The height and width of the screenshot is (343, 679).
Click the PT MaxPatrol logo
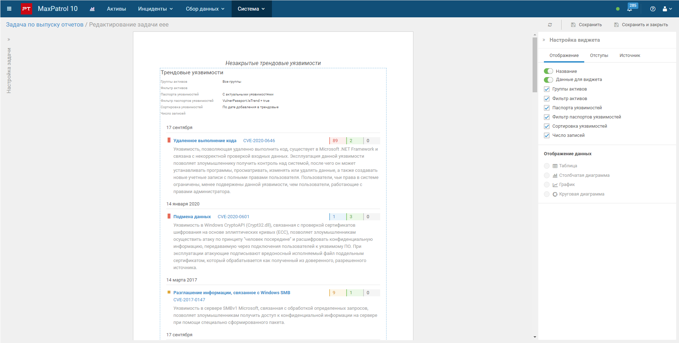point(27,9)
